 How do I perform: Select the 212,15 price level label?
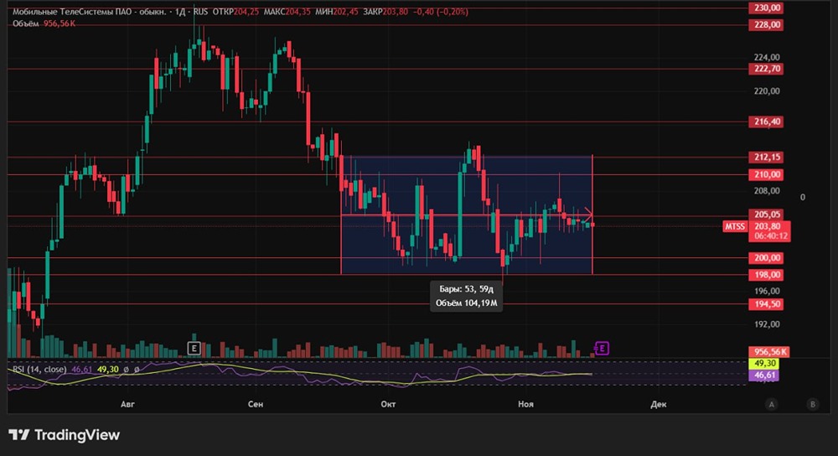coord(767,157)
